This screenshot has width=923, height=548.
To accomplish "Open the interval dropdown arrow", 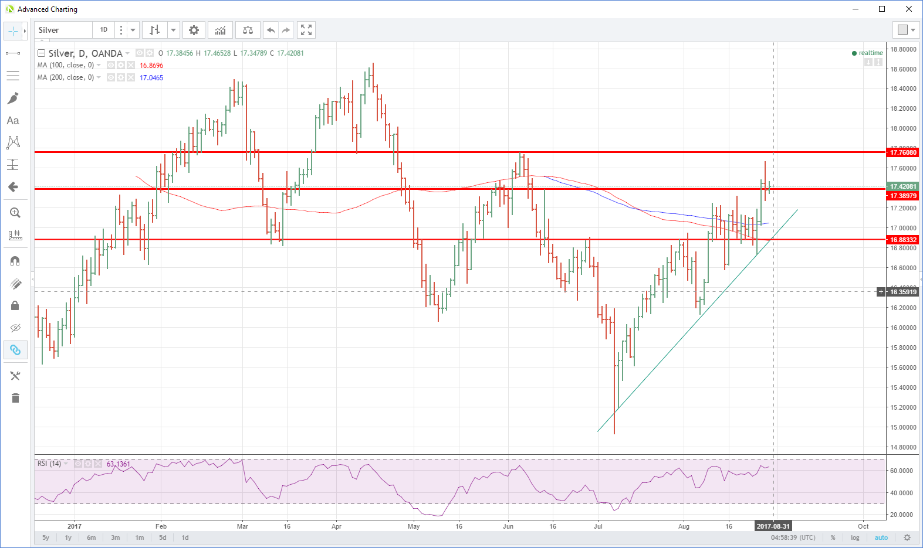I will click(133, 30).
